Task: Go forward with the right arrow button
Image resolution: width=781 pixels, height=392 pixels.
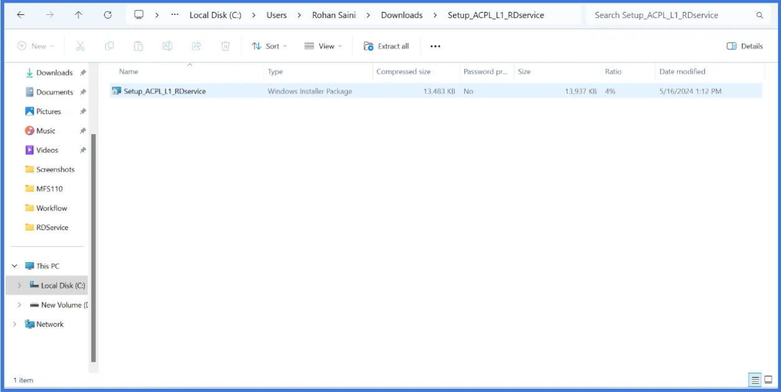Action: [50, 15]
